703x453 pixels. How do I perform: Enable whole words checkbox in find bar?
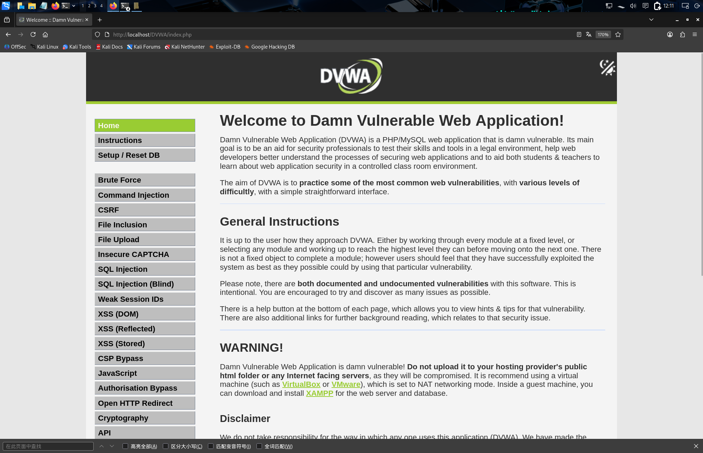pos(259,446)
